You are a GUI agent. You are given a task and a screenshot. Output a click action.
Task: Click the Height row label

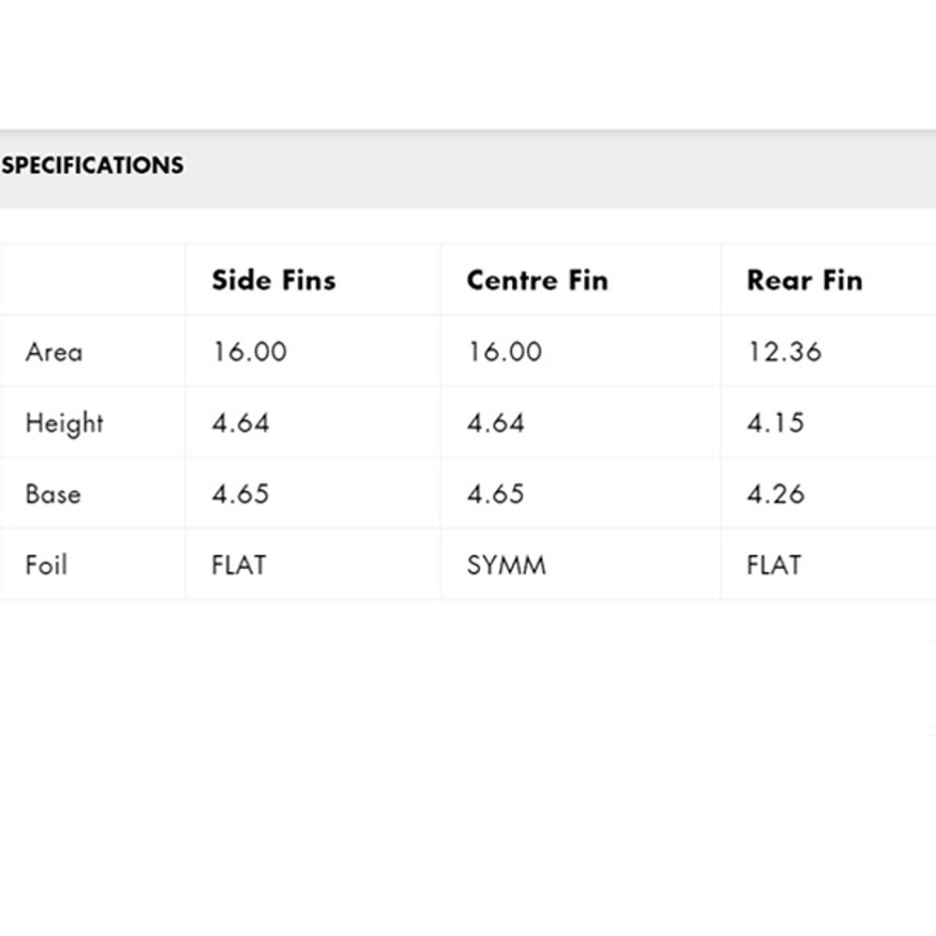click(x=65, y=423)
